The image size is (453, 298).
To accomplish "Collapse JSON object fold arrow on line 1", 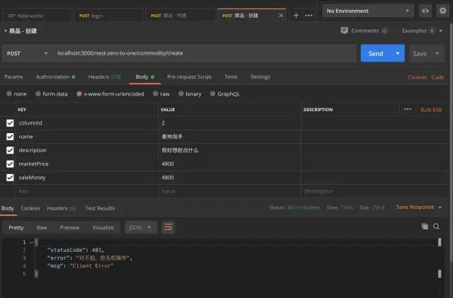I will click(31, 242).
